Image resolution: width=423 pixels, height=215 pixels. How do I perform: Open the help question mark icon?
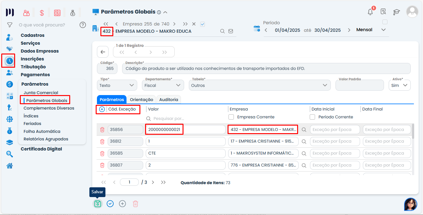(x=83, y=25)
